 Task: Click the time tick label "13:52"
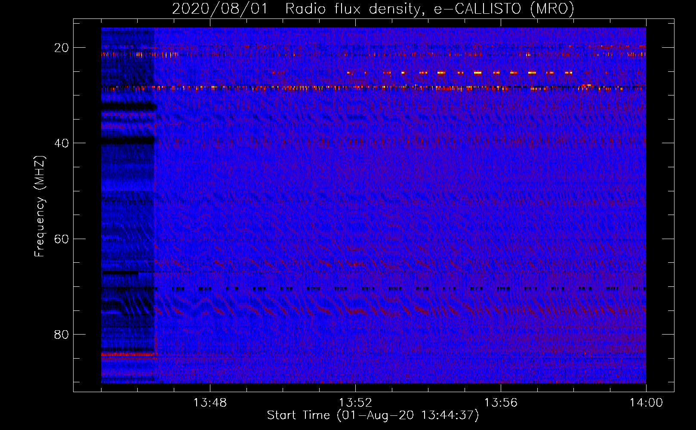(355, 403)
